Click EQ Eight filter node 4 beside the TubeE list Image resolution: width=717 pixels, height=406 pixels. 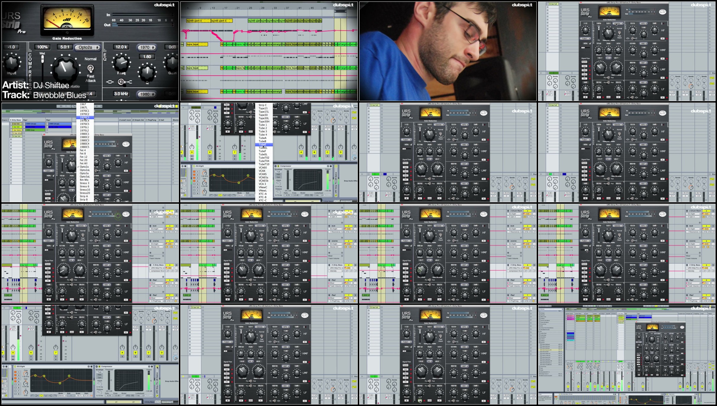tap(248, 175)
